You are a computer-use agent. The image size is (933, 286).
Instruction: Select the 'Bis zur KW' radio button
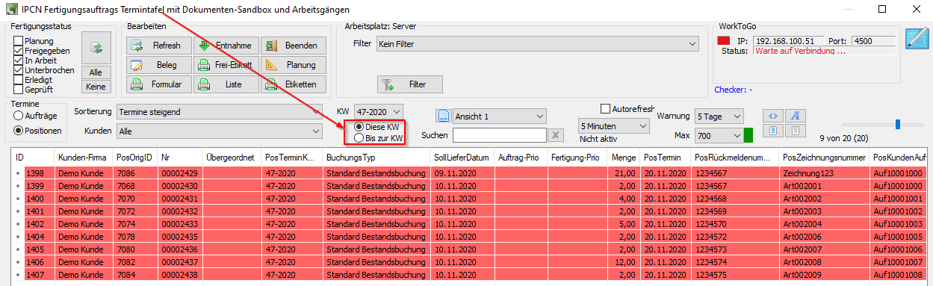pyautogui.click(x=359, y=138)
